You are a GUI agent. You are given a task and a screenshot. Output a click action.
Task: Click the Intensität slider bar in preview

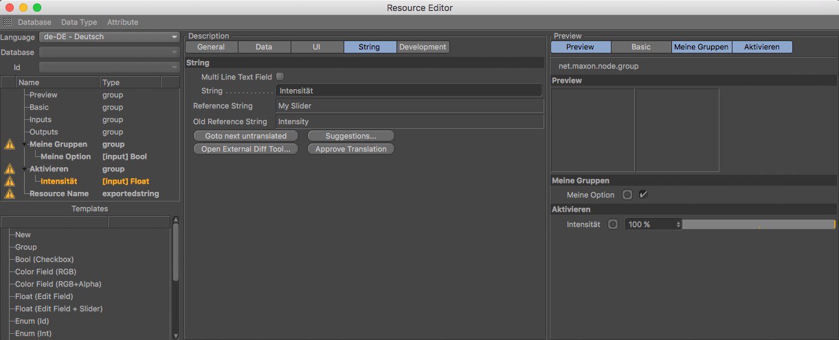(x=758, y=224)
